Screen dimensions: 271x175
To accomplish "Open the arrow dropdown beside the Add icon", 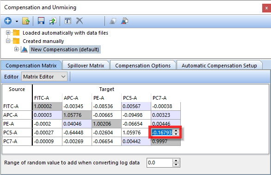I will tap(17, 21).
